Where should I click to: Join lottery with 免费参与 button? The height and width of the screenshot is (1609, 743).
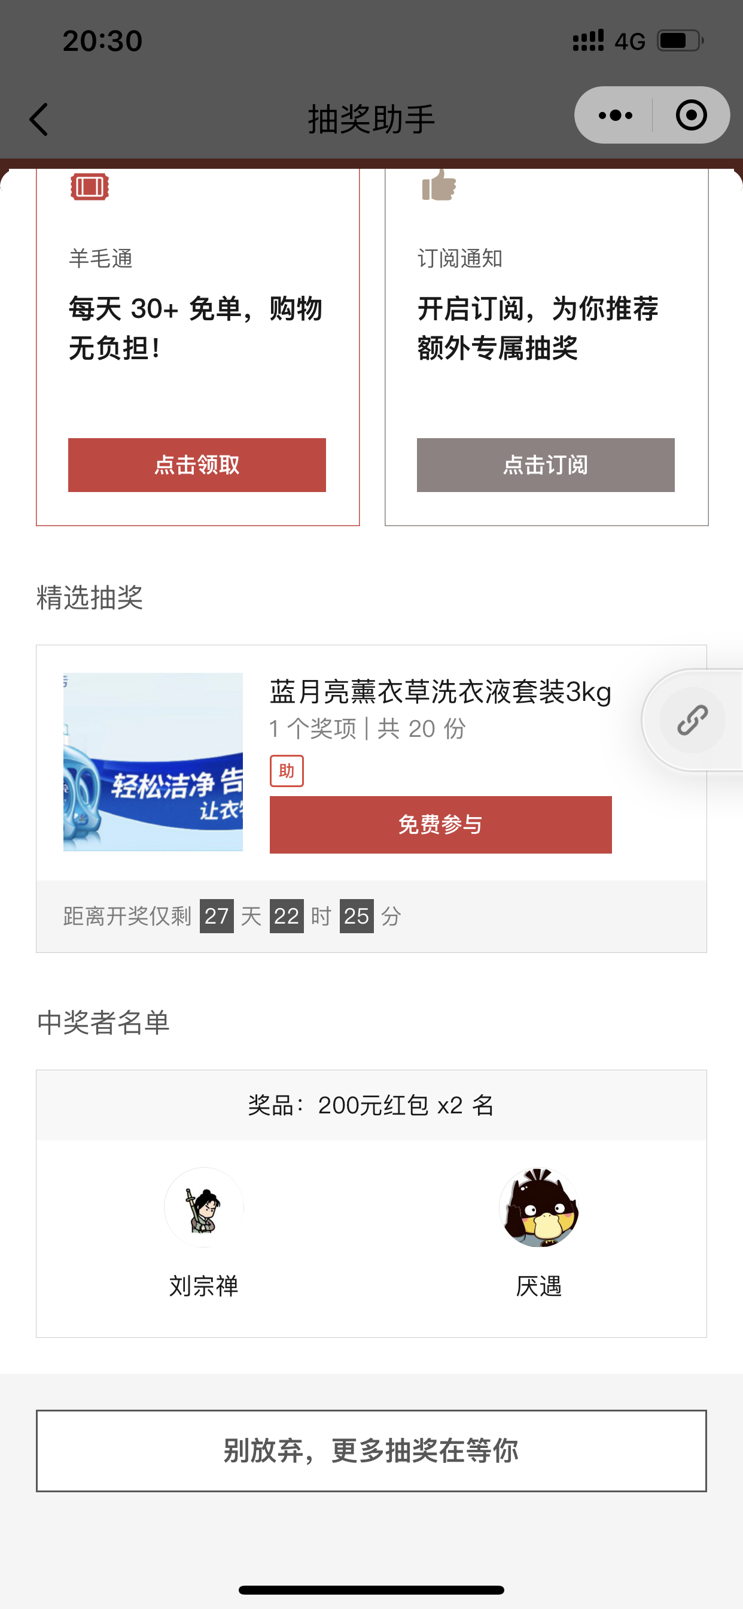(441, 824)
